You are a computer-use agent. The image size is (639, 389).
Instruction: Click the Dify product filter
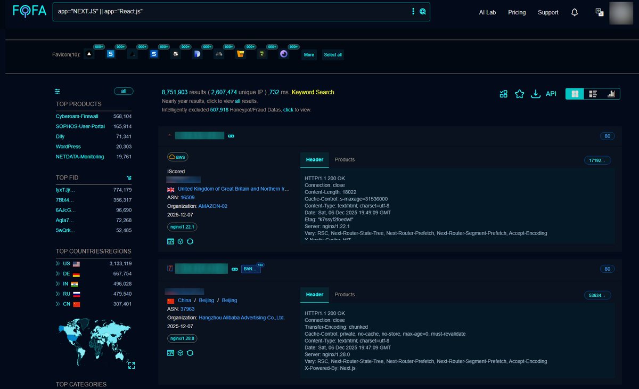tap(60, 136)
